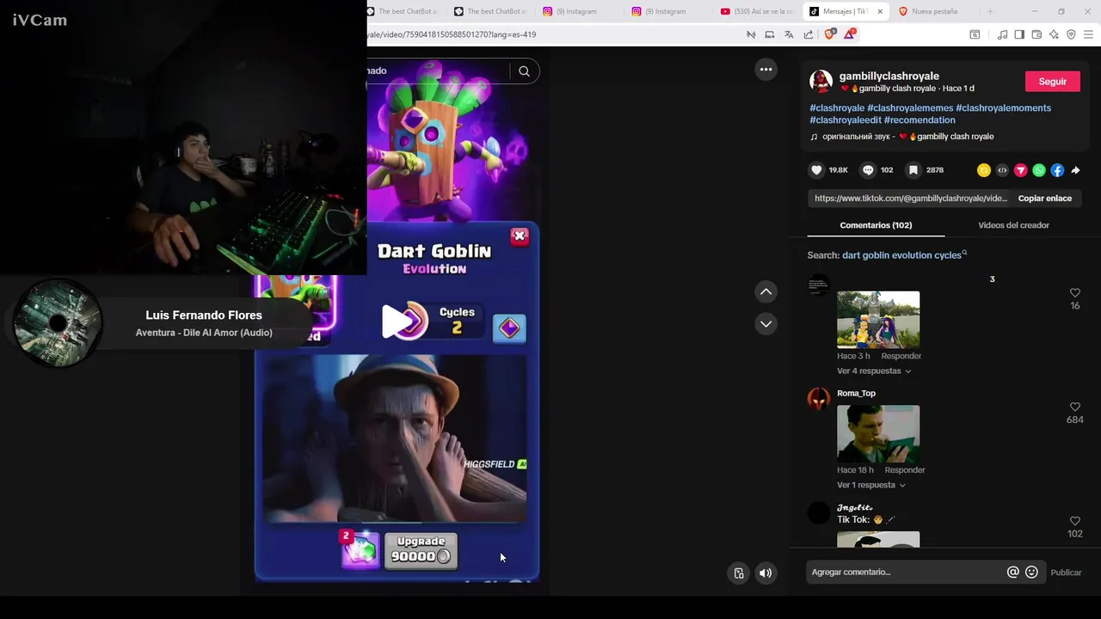1101x619 pixels.
Task: Open the #clashroyalememes hashtag
Action: (x=910, y=108)
